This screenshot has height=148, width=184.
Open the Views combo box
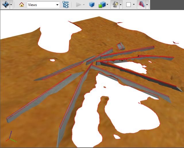[43, 5]
